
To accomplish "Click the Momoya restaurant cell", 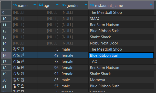I will [121, 80].
